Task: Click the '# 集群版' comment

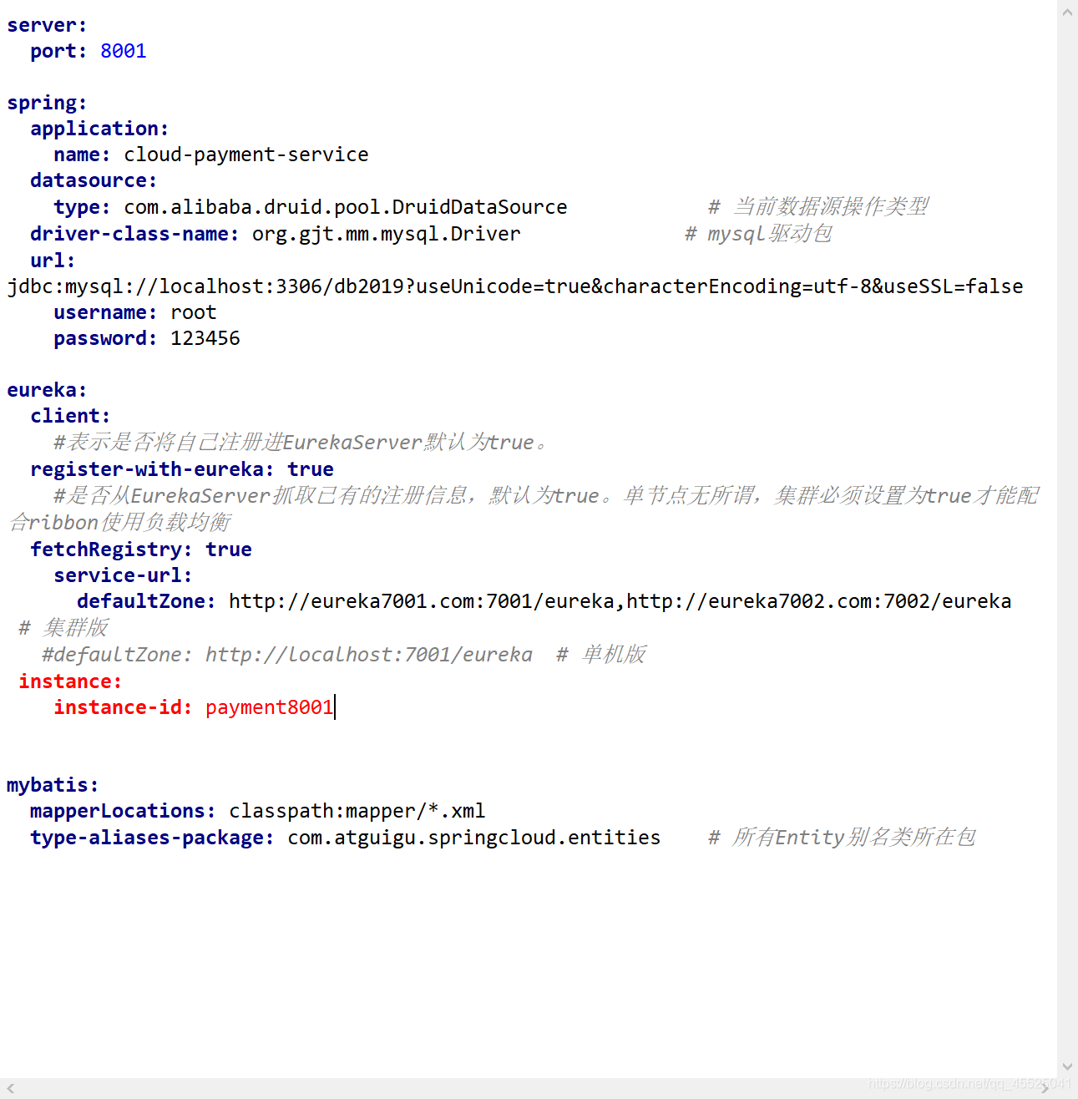Action: [63, 628]
